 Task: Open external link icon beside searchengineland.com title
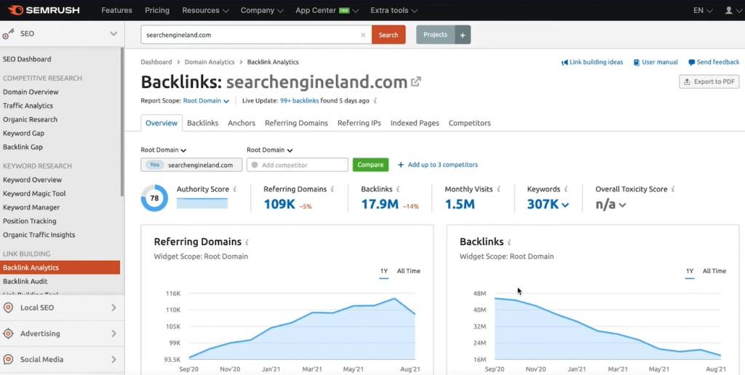(415, 81)
